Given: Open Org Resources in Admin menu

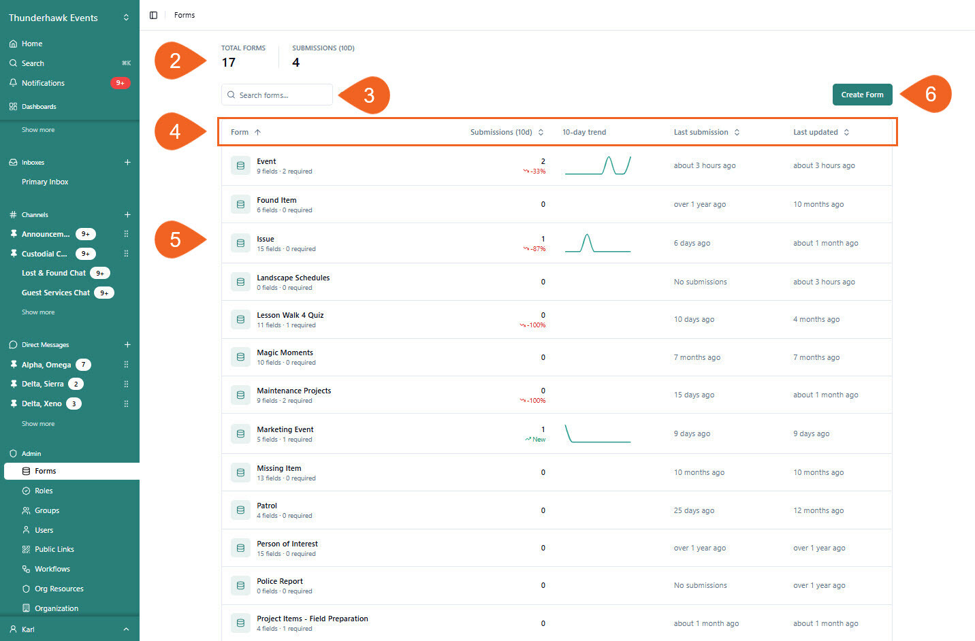Looking at the screenshot, I should (x=59, y=589).
